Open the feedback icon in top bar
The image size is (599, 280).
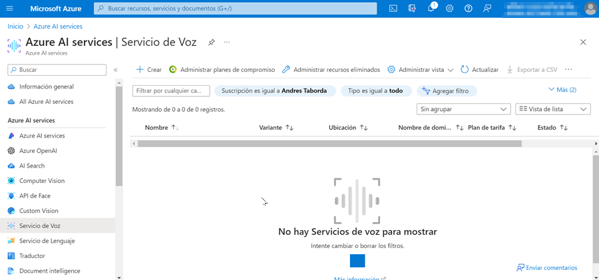487,9
